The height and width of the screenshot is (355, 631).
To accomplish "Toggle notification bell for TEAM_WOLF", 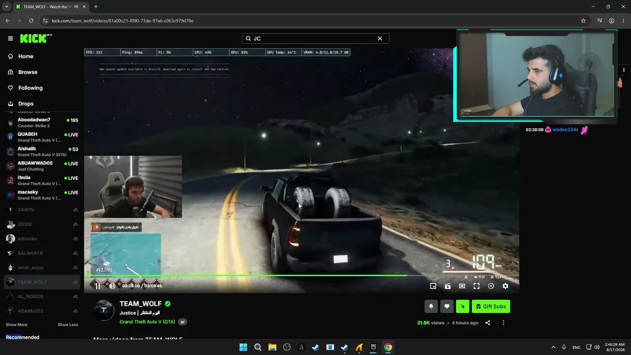I will point(431,306).
